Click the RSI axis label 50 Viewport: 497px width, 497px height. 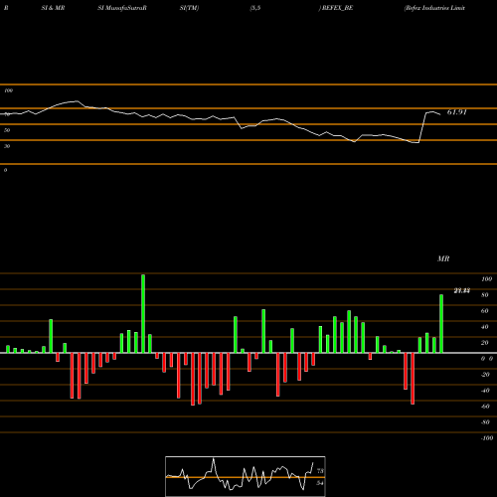7,130
